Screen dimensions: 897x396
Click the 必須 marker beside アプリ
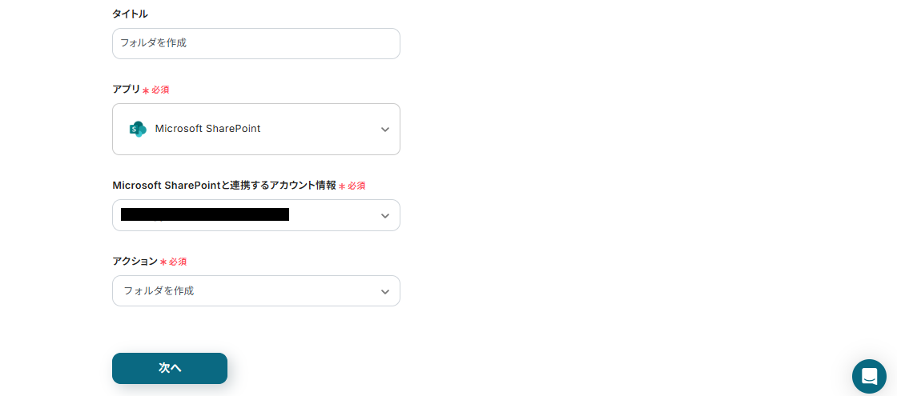160,90
